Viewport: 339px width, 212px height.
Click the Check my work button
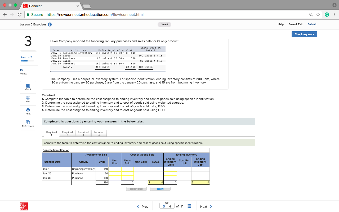[304, 34]
